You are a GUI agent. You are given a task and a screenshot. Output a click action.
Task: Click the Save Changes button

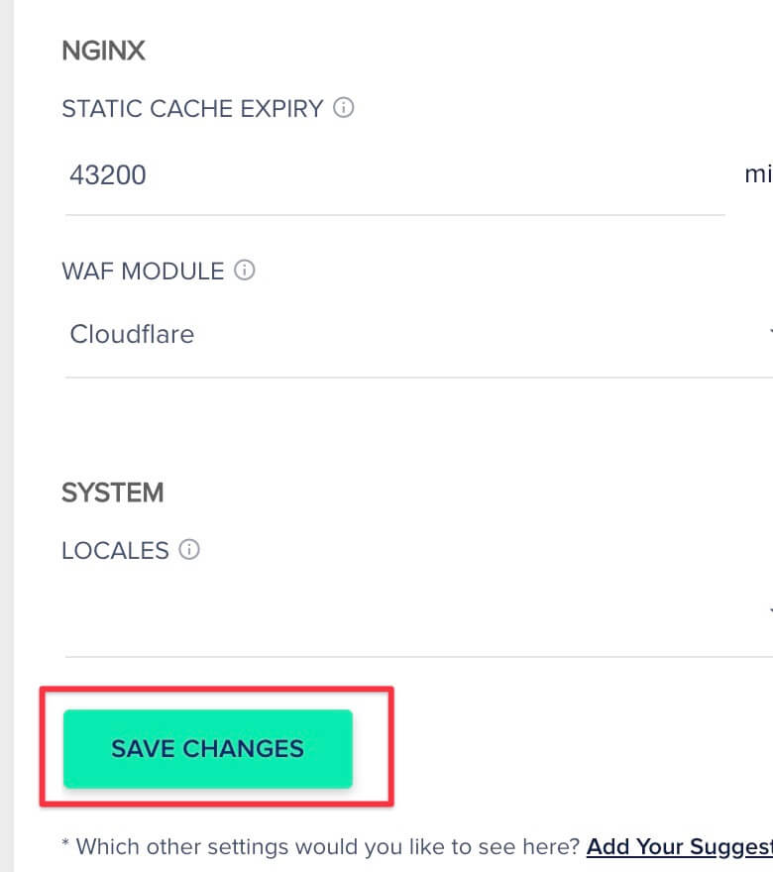(x=207, y=748)
